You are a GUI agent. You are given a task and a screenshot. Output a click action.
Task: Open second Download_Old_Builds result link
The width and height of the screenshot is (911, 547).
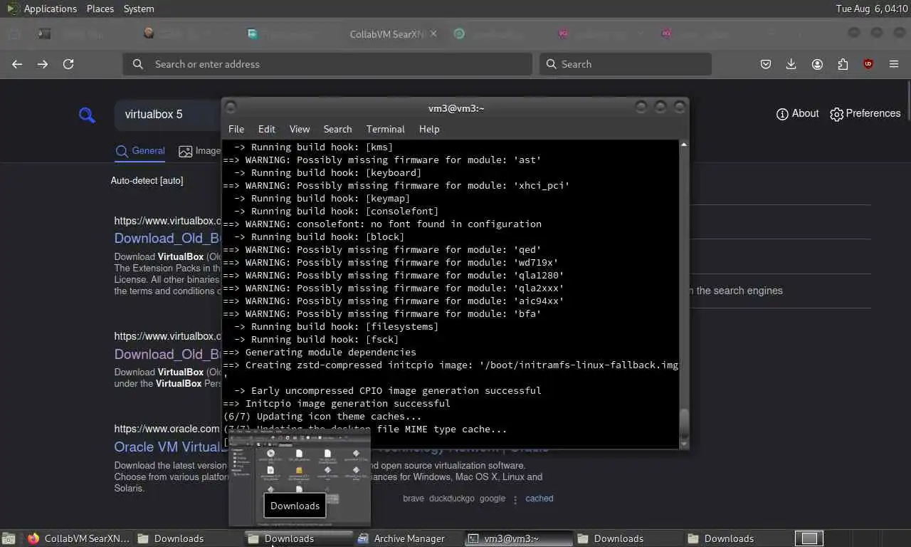[x=167, y=354]
